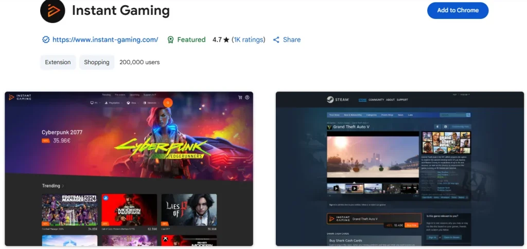
Task: Click Cyberpunk 2077 title in preview
Action: pos(62,132)
